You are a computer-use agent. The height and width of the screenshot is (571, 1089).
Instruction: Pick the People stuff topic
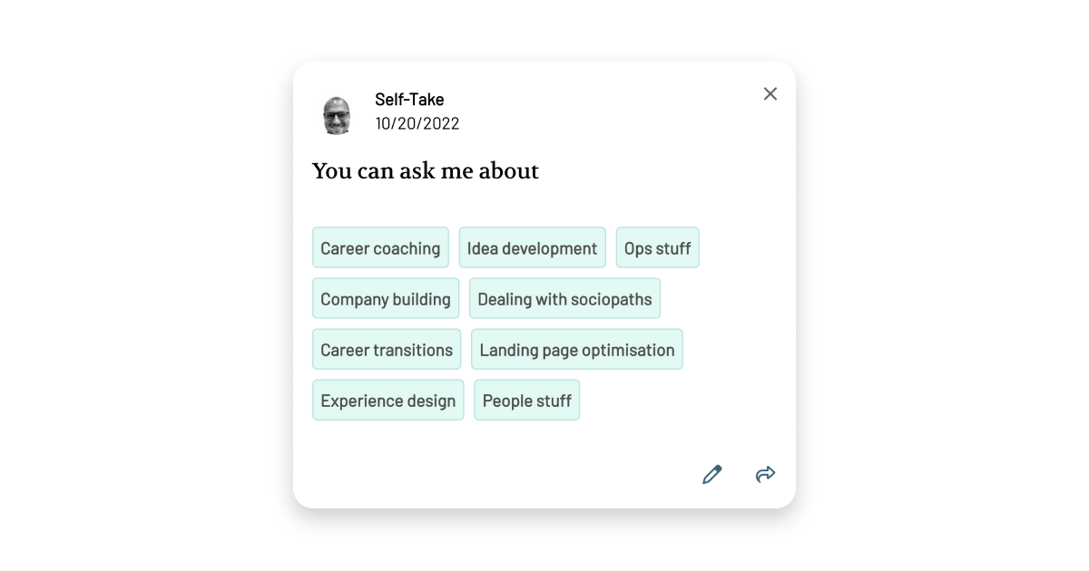pos(526,400)
